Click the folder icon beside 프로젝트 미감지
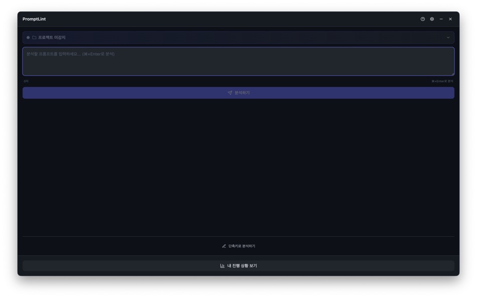The image size is (477, 298). (35, 37)
